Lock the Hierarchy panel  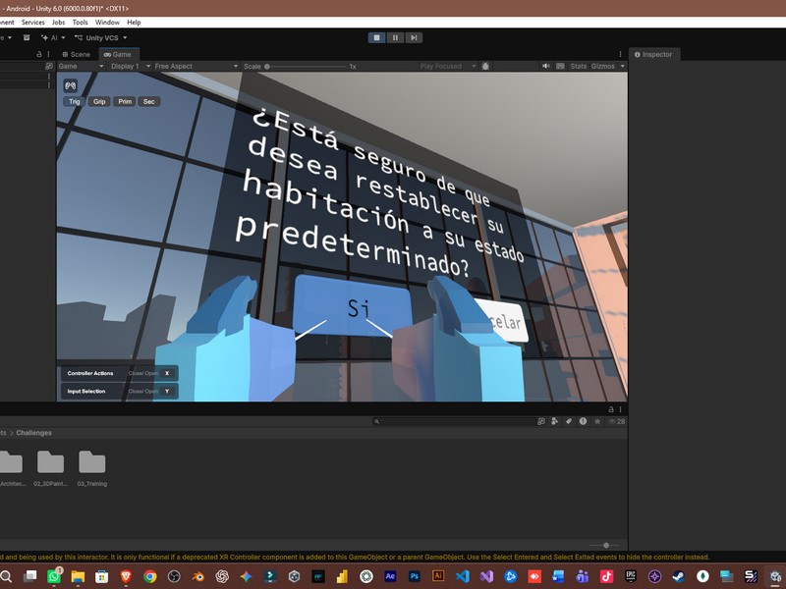pyautogui.click(x=39, y=54)
